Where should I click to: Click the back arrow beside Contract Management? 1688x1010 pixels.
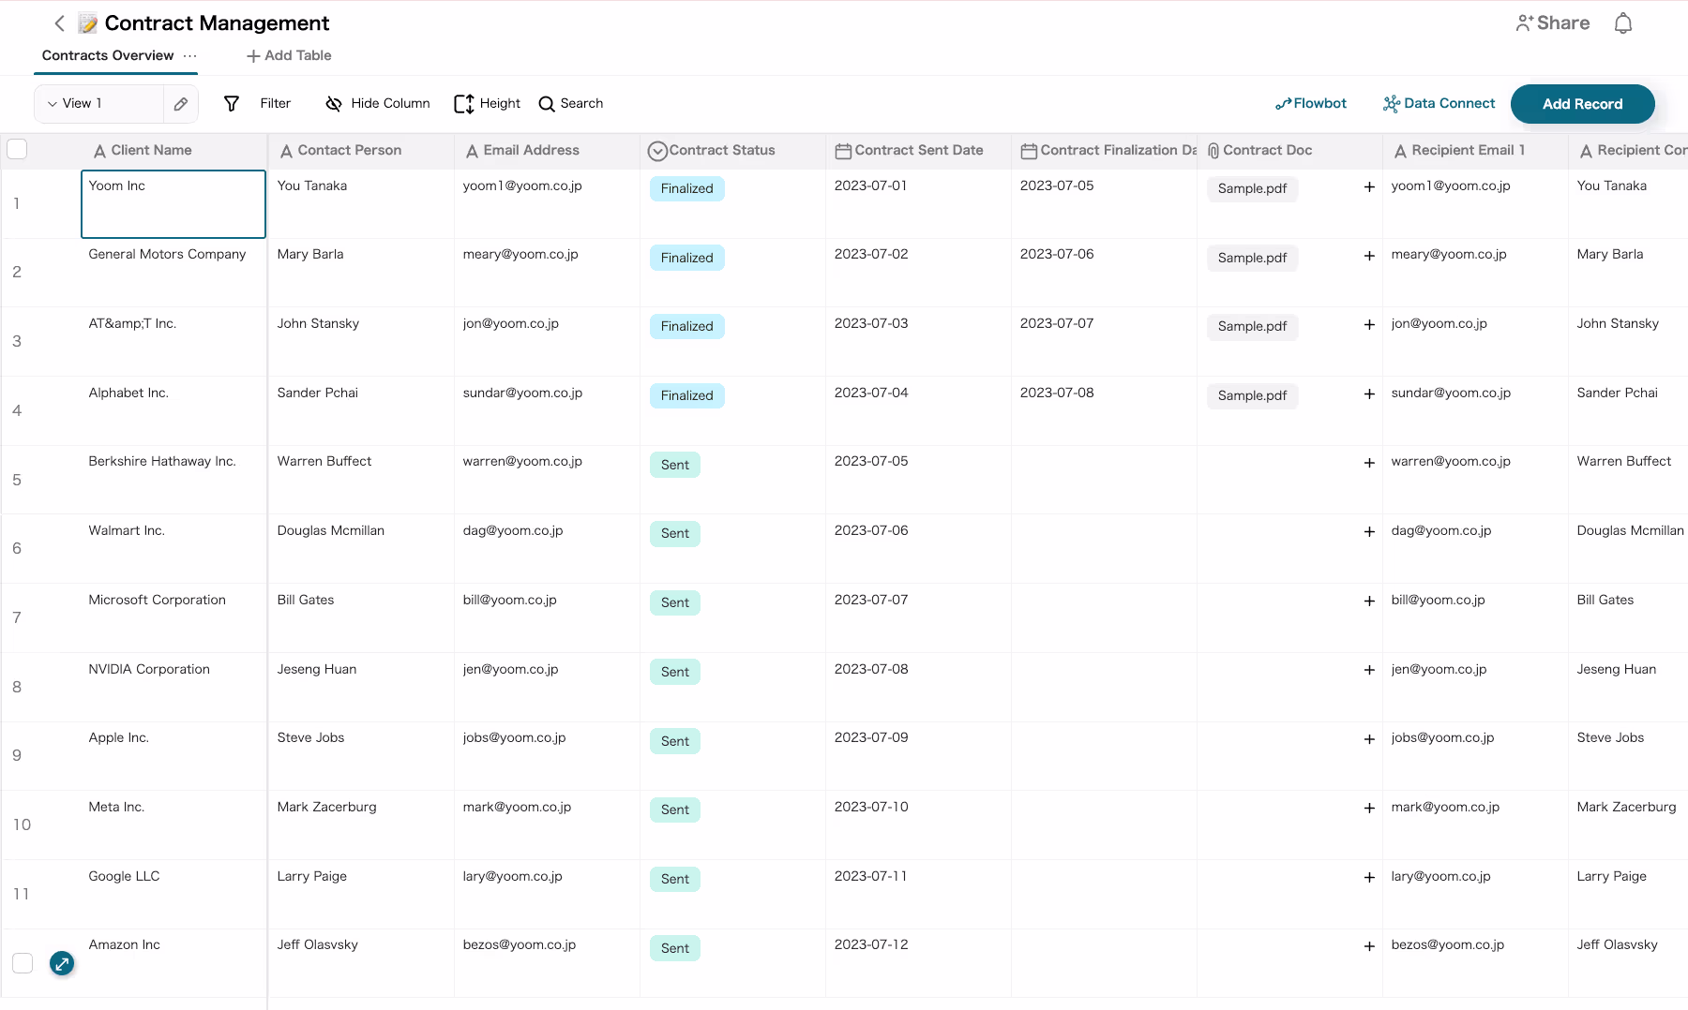point(59,23)
